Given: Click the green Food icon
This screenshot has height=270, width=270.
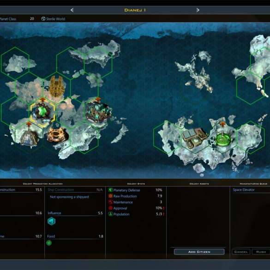Looking at the screenshot, I should 49,243.
